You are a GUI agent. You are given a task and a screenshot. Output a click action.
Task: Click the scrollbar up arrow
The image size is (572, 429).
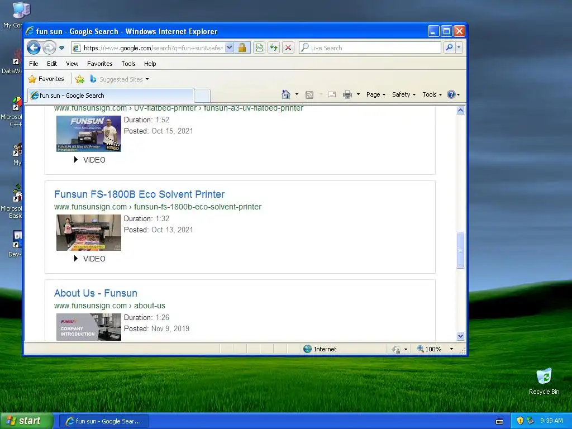tap(460, 110)
